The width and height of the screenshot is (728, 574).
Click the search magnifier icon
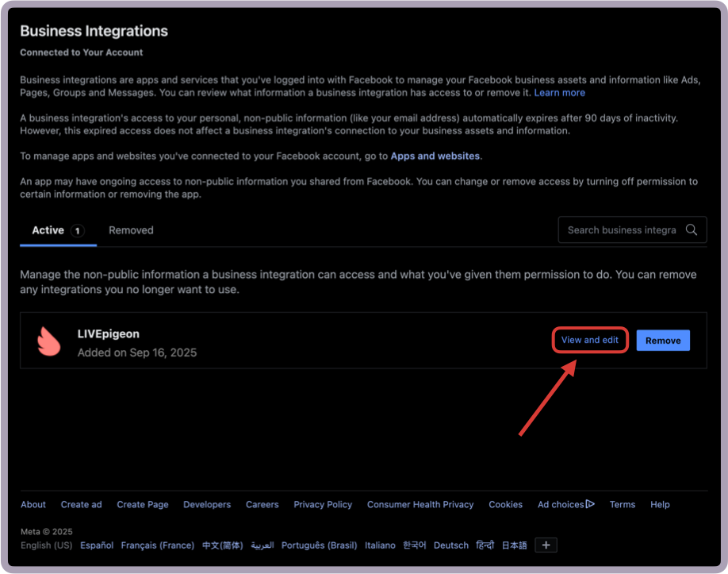[x=691, y=229]
